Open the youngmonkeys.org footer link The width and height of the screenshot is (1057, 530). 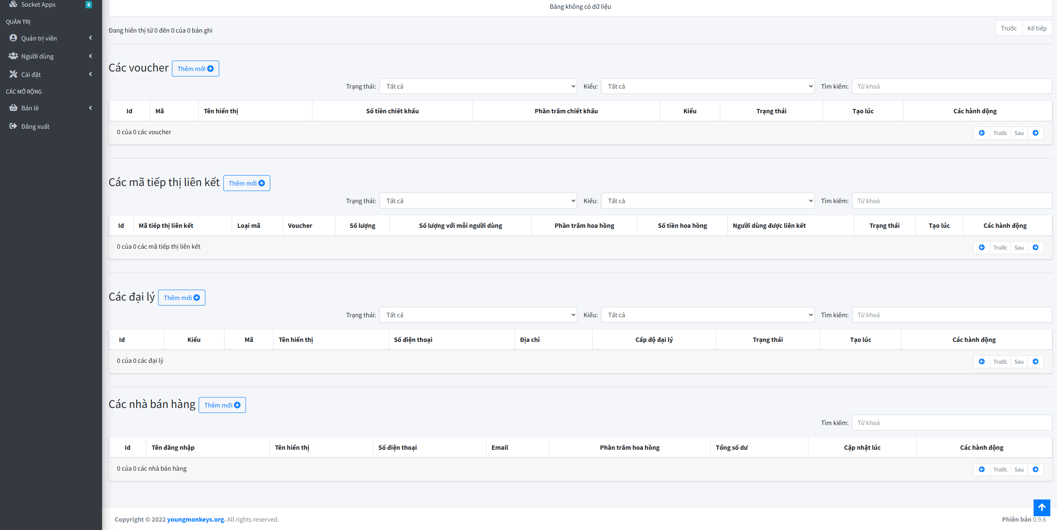(196, 519)
